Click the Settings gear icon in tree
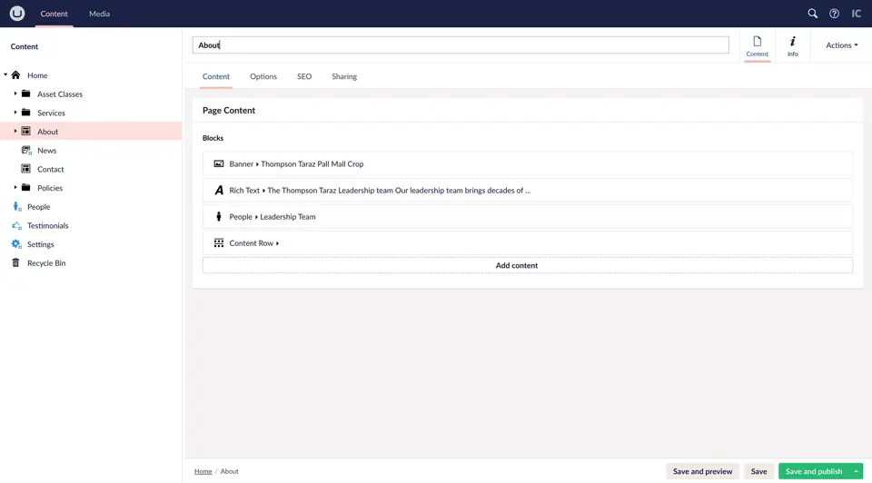872x483 pixels. pyautogui.click(x=16, y=244)
